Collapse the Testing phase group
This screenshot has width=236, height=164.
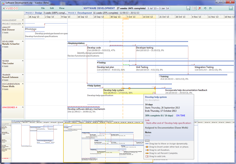click(97, 63)
